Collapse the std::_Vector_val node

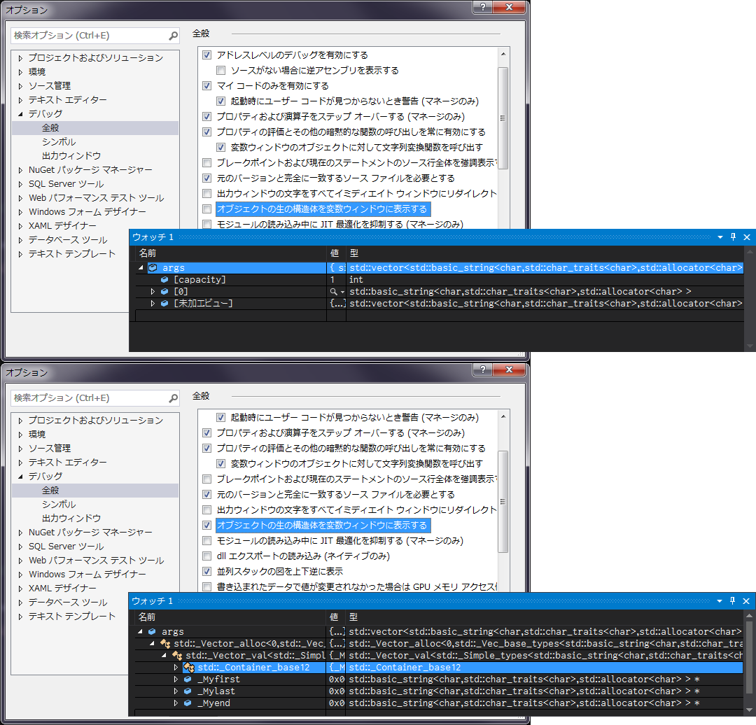click(x=164, y=656)
